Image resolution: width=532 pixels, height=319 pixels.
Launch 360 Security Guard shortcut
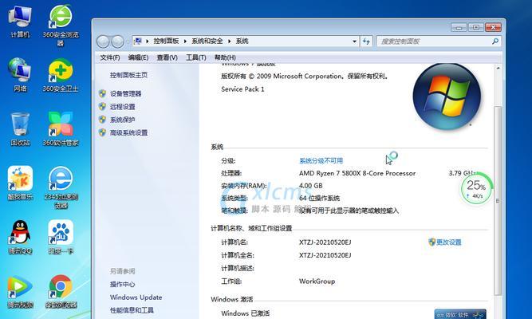point(61,75)
